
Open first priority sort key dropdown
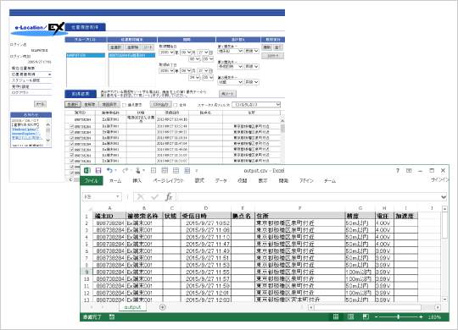pyautogui.click(x=230, y=51)
